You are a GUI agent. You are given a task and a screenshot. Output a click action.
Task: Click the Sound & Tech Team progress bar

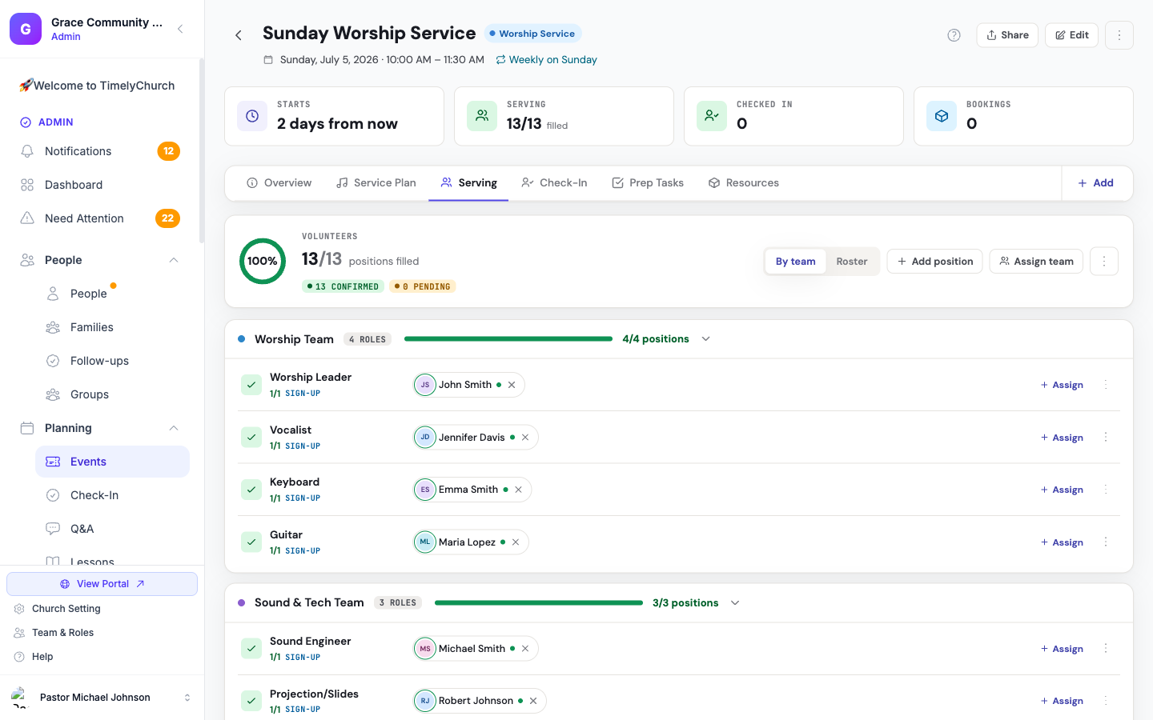pos(539,603)
